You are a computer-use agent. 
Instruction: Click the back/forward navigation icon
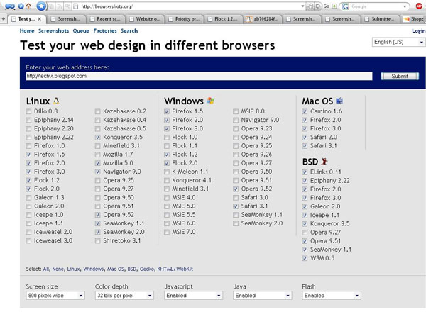(x=10, y=6)
